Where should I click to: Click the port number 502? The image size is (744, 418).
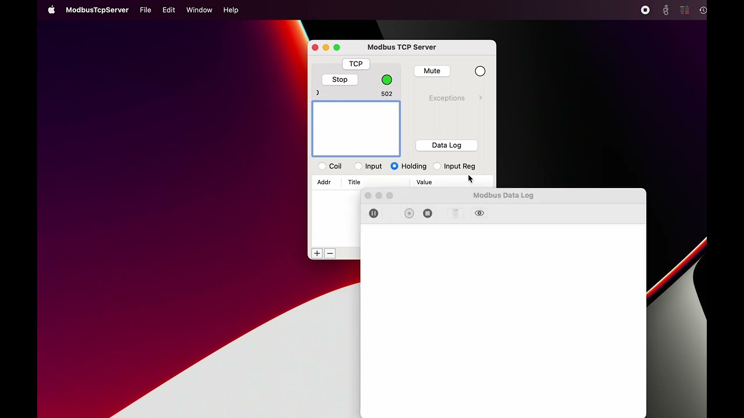point(387,93)
